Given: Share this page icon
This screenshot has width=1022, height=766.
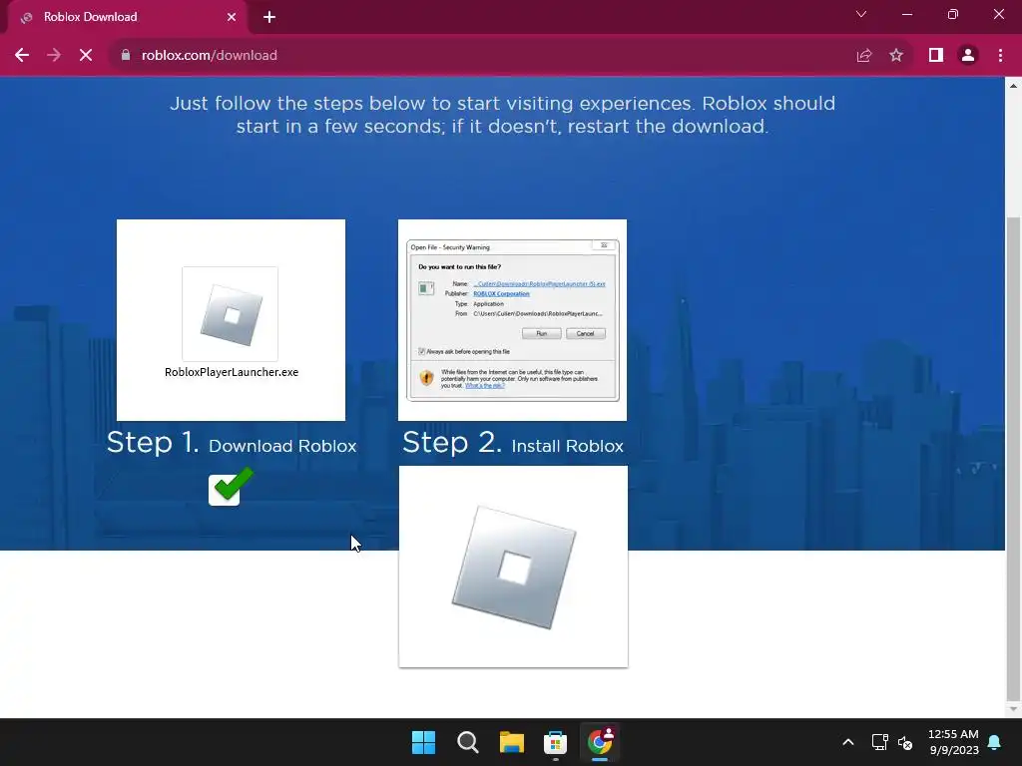Looking at the screenshot, I should point(863,56).
